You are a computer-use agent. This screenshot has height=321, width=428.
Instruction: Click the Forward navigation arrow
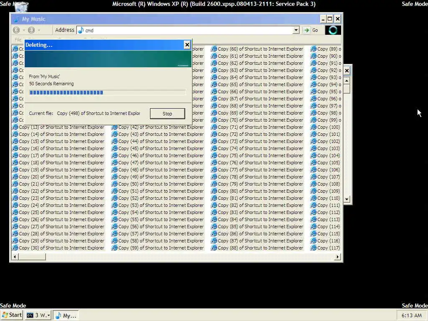coord(31,30)
